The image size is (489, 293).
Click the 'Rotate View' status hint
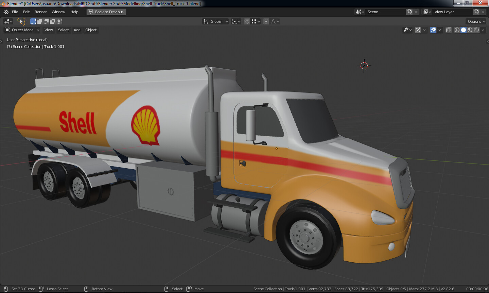102,289
